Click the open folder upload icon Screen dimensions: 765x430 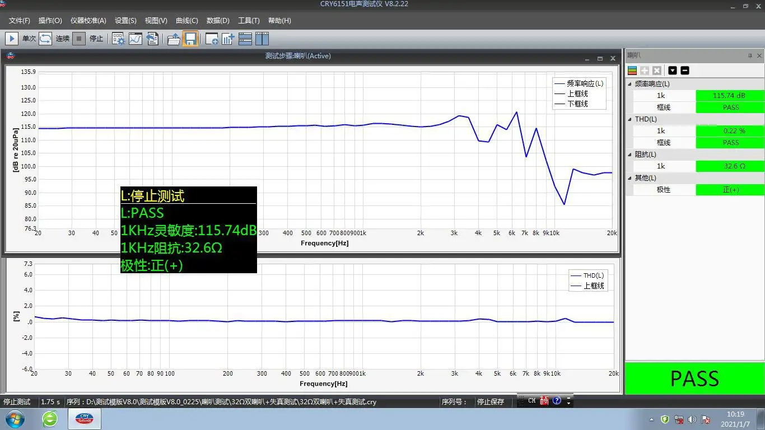[174, 39]
